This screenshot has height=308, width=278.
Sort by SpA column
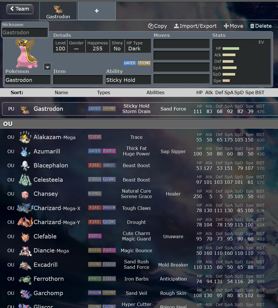pyautogui.click(x=229, y=92)
